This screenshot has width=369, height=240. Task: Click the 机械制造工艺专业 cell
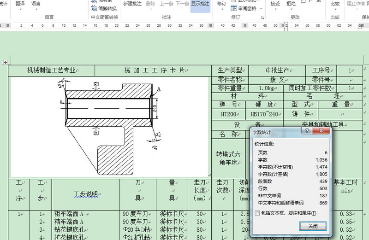click(51, 70)
